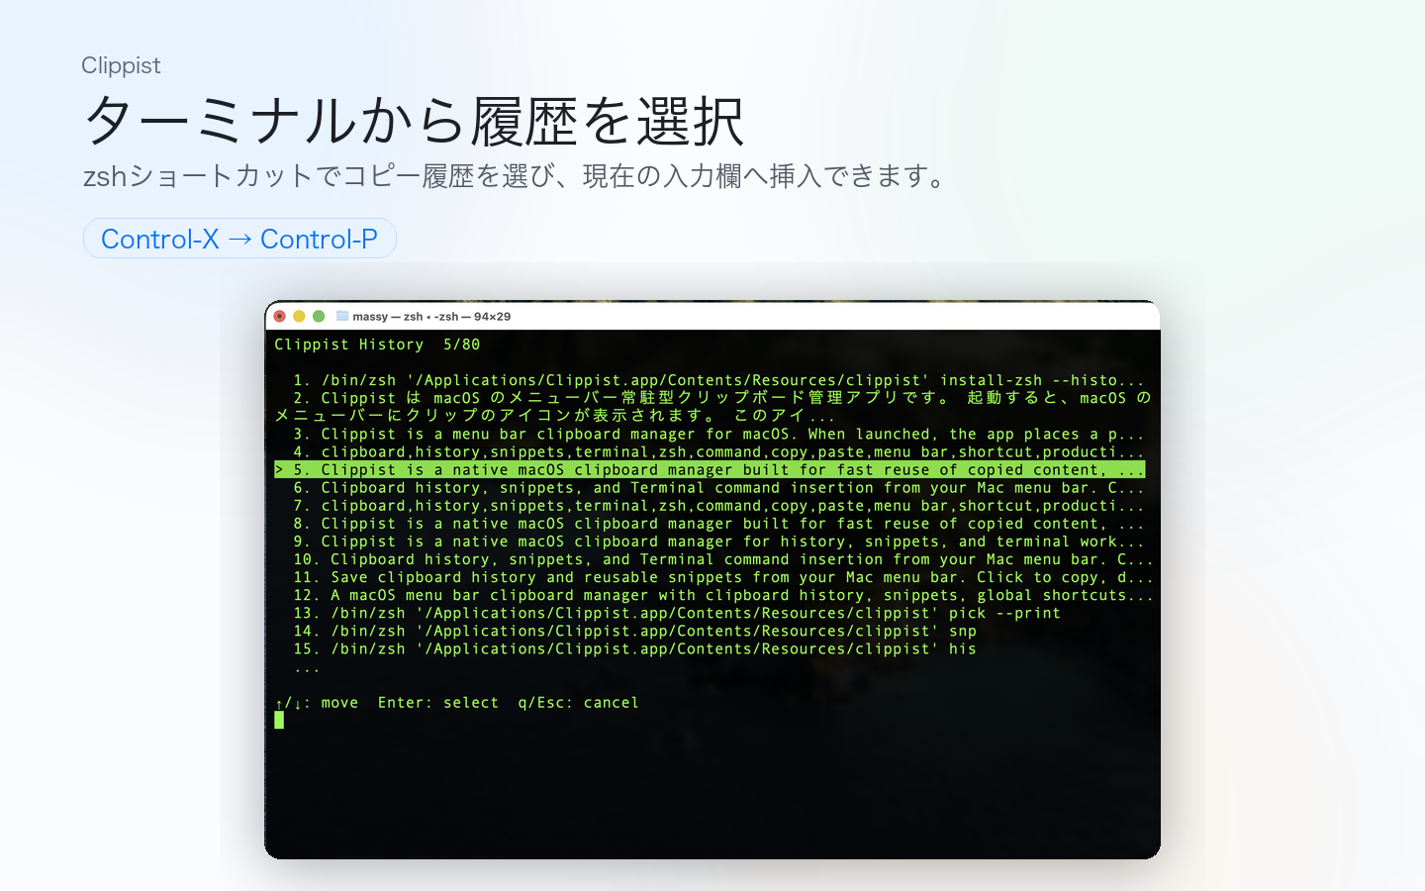
Task: Click highlighted entry 5 native macOS clipboard
Action: 710,469
